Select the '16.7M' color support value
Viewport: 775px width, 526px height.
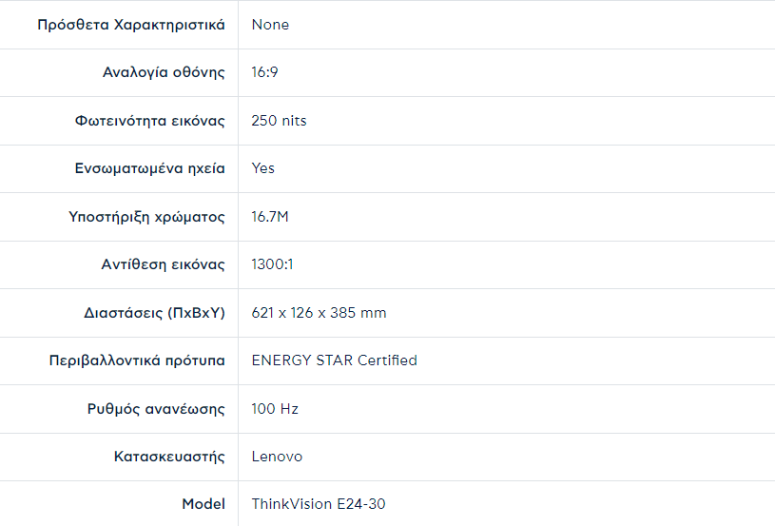(270, 217)
